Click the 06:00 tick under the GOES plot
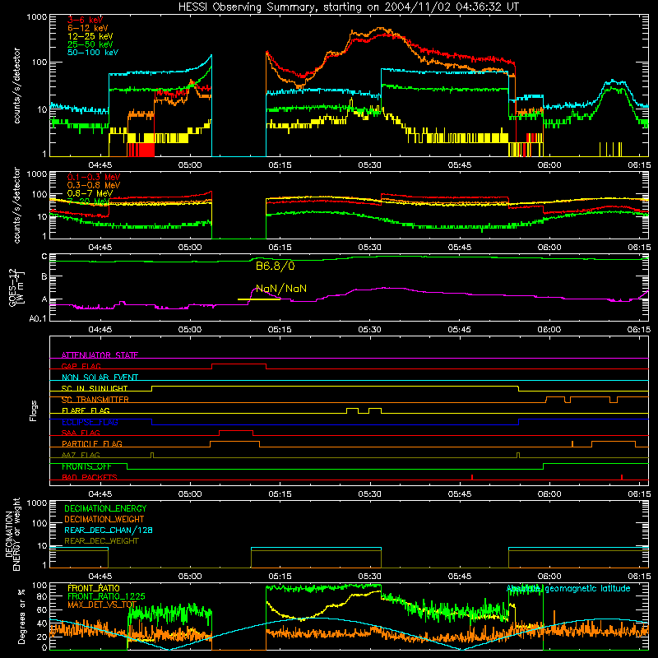Viewport: 658px width, 658px height. click(x=549, y=330)
